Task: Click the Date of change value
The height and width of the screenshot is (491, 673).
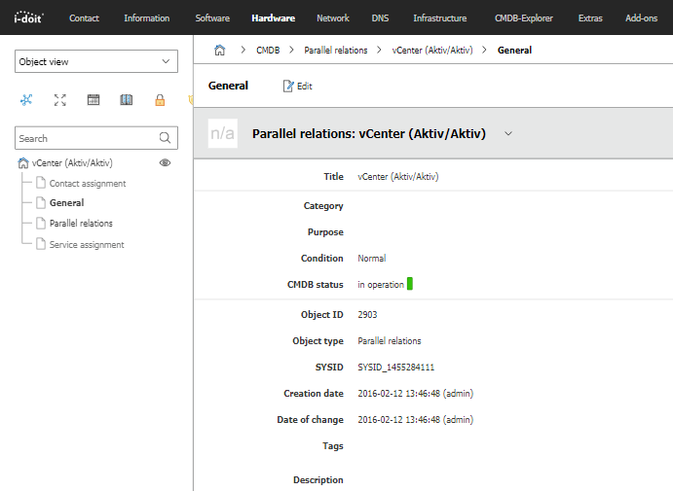Action: pyautogui.click(x=416, y=419)
